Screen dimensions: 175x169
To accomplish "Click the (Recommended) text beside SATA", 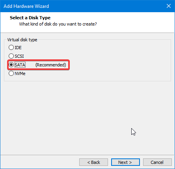I will [x=51, y=65].
